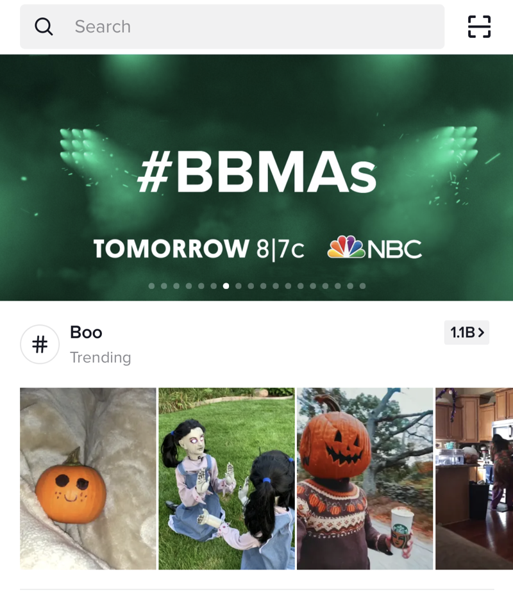Jump to the last carousel page dot
Viewport: 513px width, 592px height.
(363, 286)
